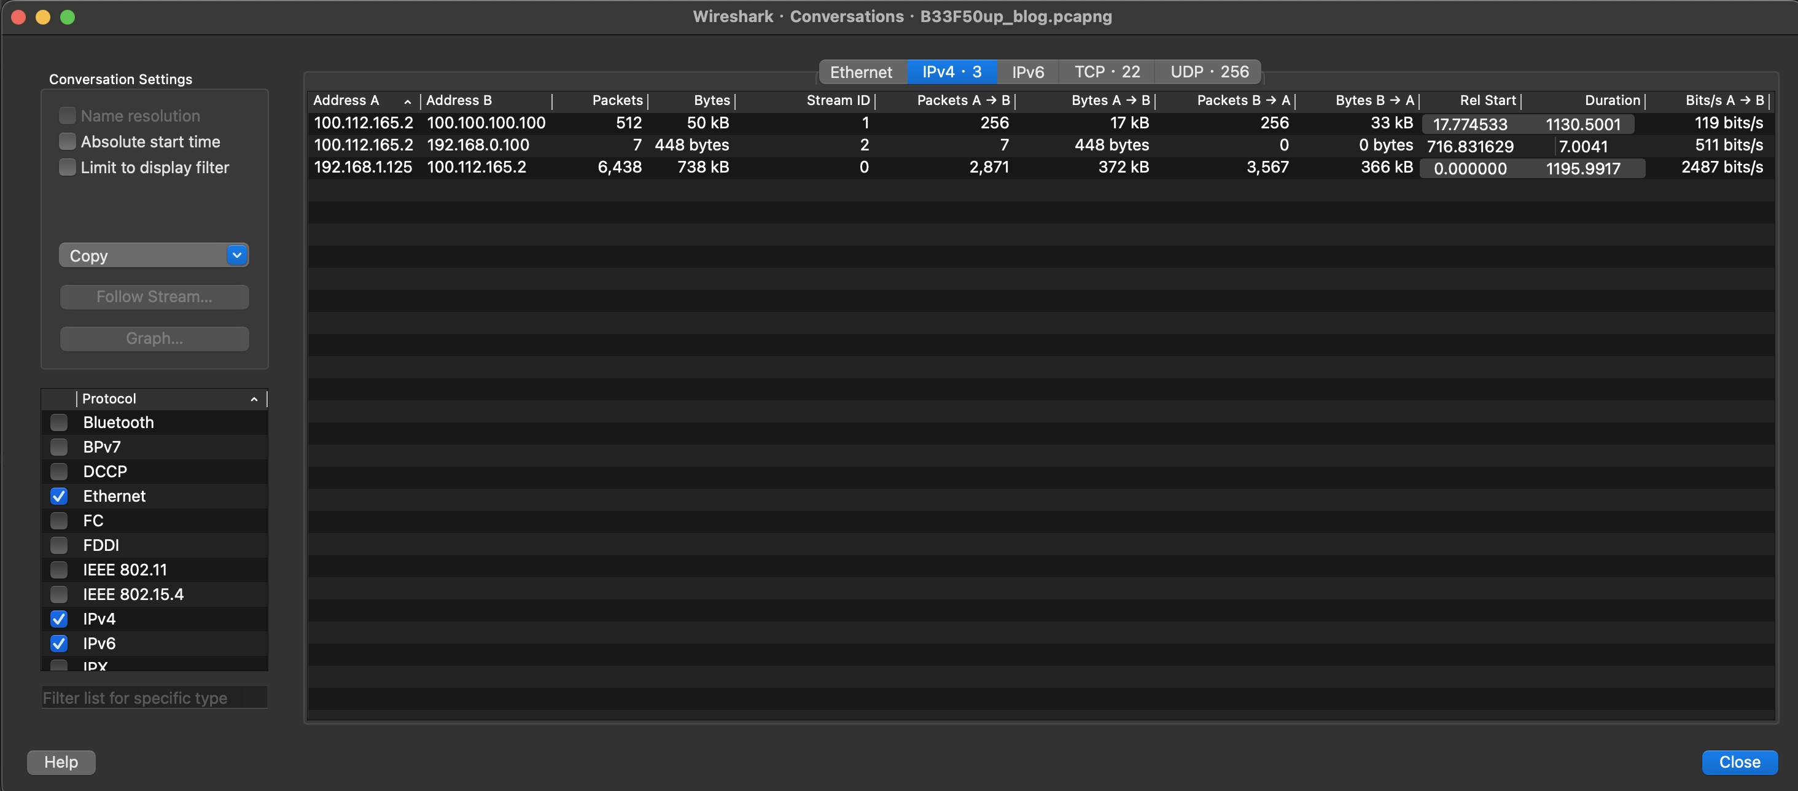
Task: Click the Copy dropdown arrow
Action: 236,255
